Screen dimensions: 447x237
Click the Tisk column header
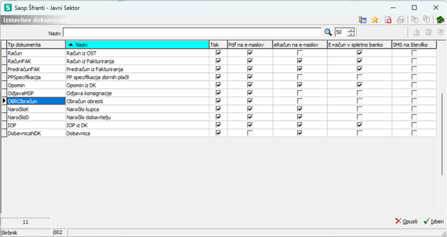tap(218, 45)
